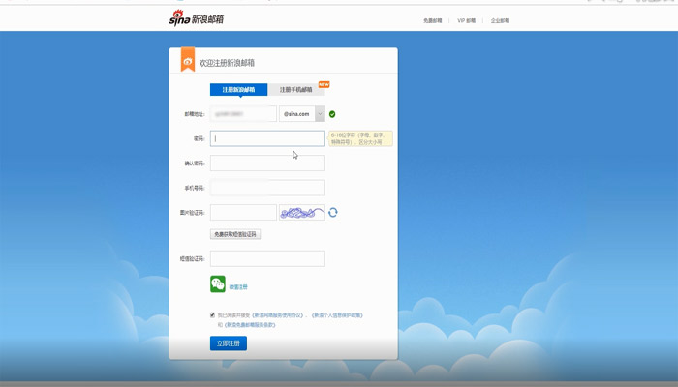Click the green checkmark beside email address
678x387 pixels.
point(332,114)
